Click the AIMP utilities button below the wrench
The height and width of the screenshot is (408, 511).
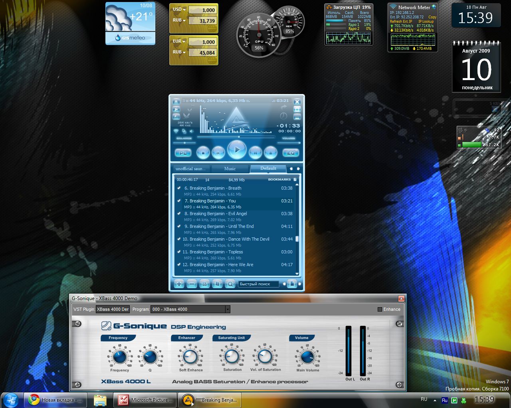coord(176,116)
